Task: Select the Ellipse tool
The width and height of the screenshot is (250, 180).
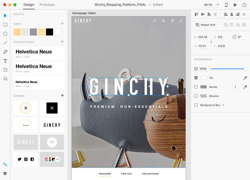Action: 5,34
